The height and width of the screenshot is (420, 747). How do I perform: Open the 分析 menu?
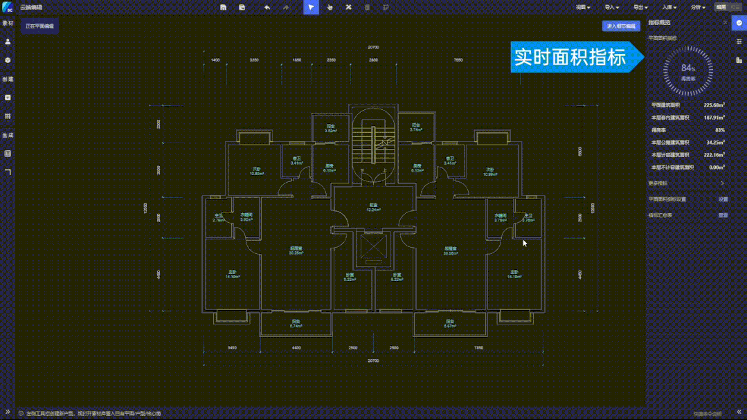point(697,7)
